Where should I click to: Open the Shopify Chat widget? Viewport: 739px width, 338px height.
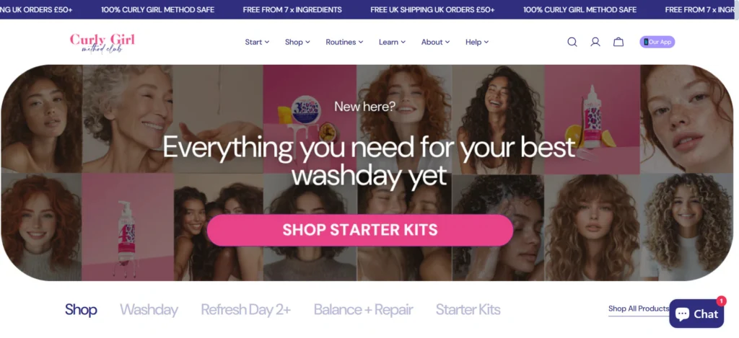tap(696, 313)
